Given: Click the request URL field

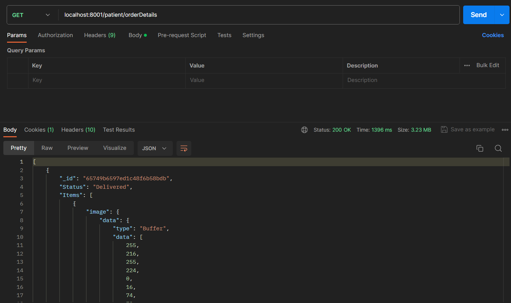Looking at the screenshot, I should [259, 15].
